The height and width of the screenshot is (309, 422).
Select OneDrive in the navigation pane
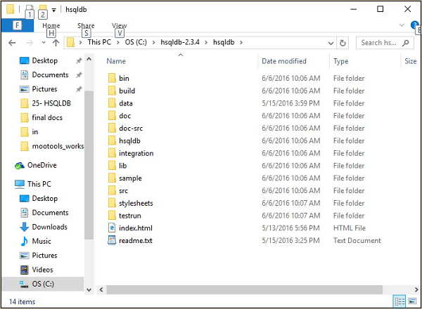point(42,165)
